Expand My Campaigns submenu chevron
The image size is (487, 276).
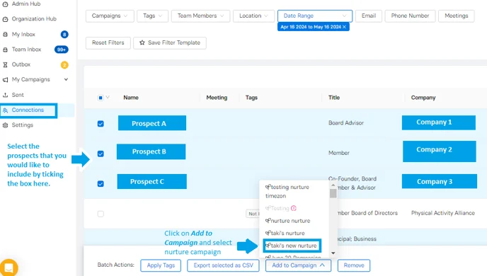point(66,79)
